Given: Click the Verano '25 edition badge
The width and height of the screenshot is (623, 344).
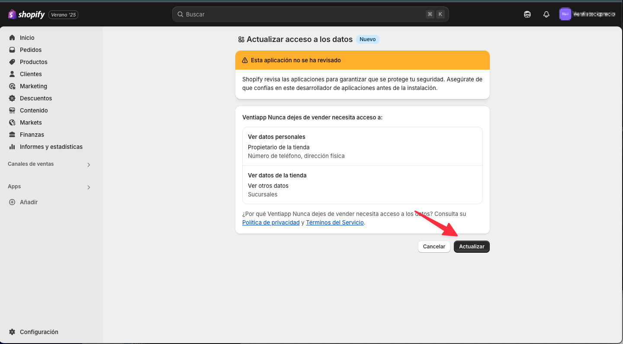Looking at the screenshot, I should click(63, 15).
